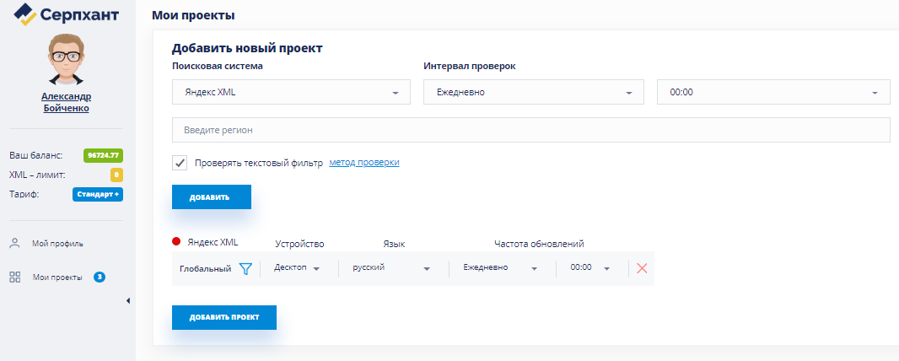Expand the Интервал проверок Ежедневно dropdown
The width and height of the screenshot is (899, 361).
(x=533, y=93)
